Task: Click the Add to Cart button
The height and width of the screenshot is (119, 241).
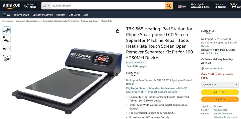Action: click(220, 92)
